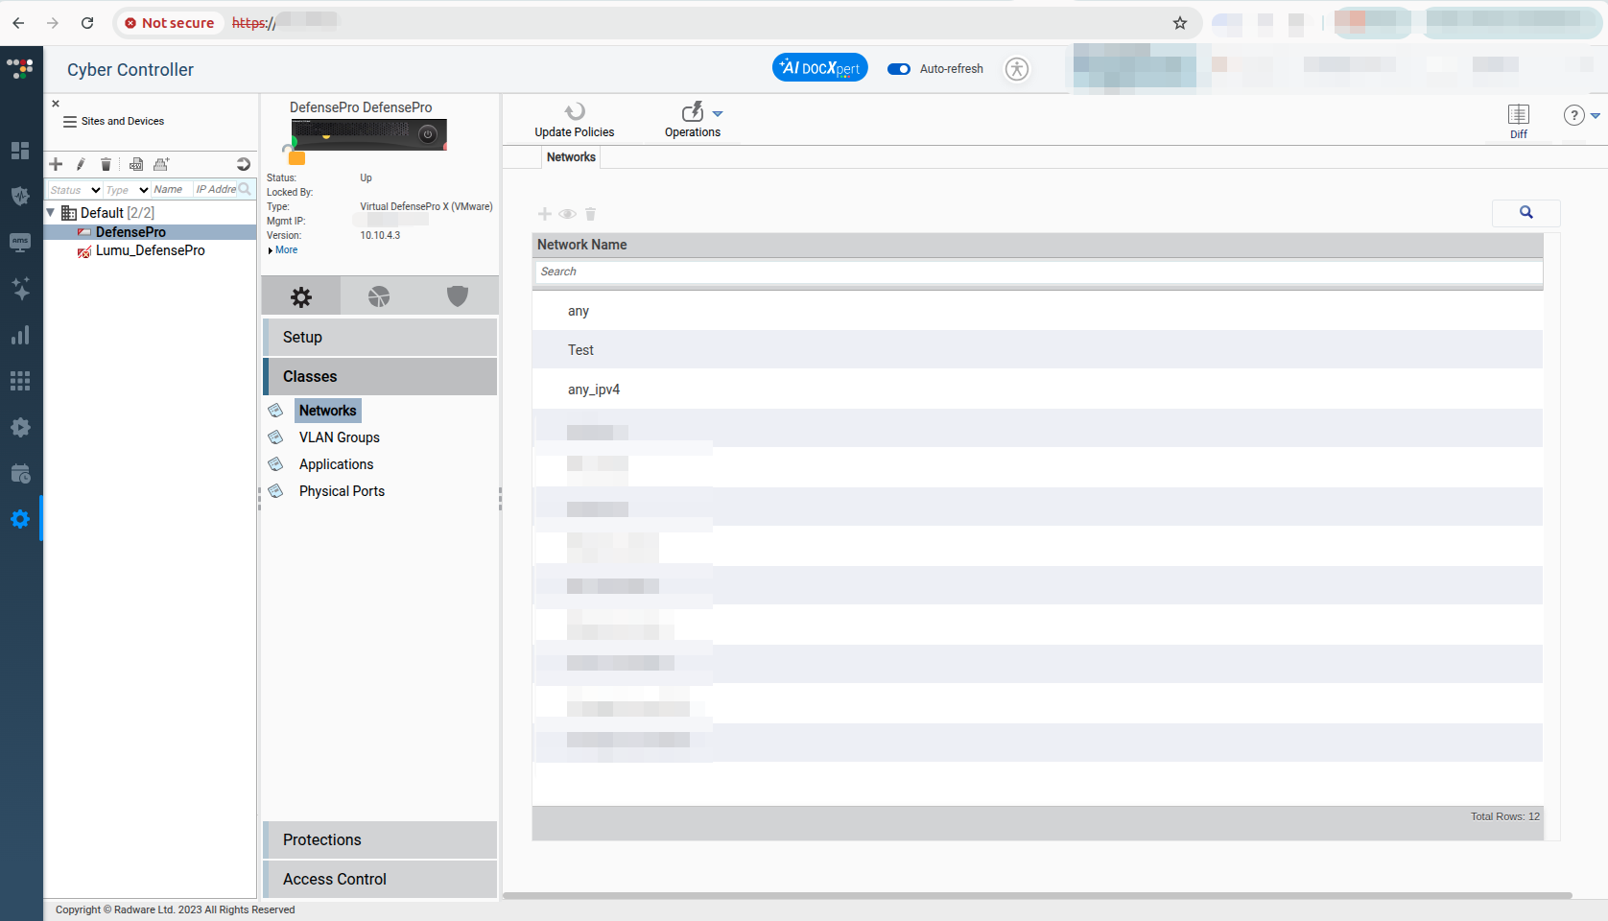Select the gear configuration tab icon

(x=301, y=297)
